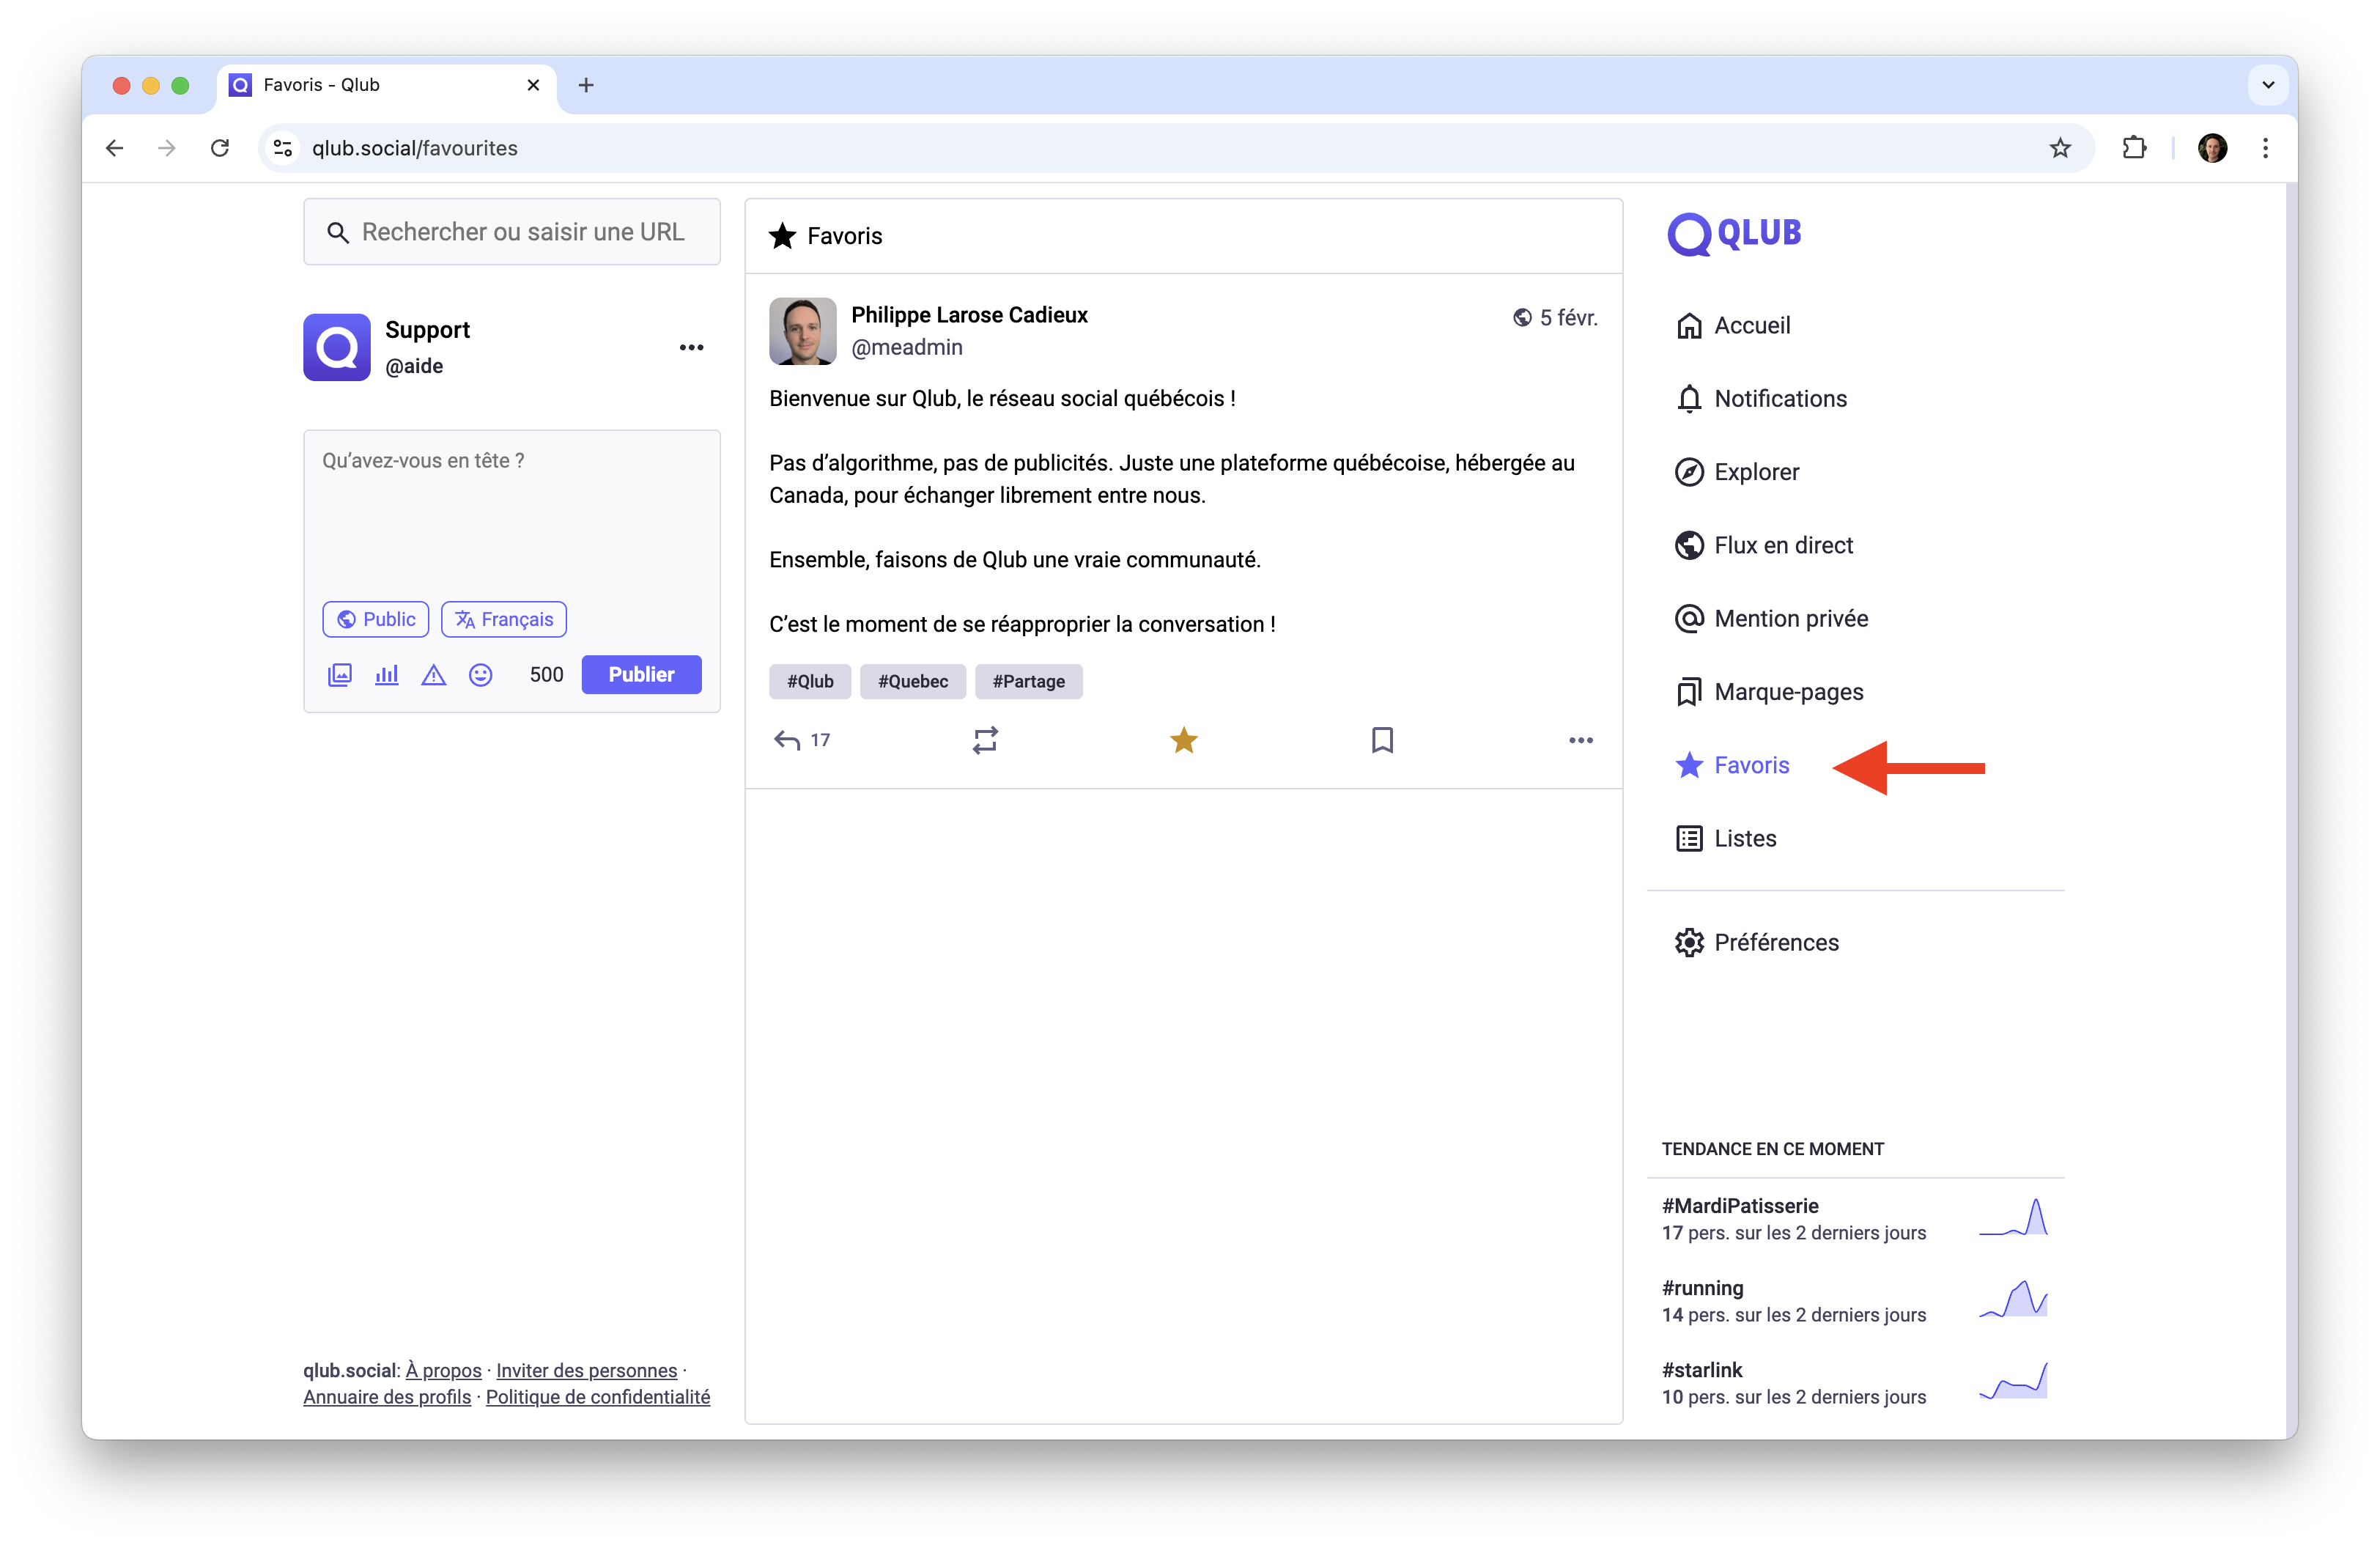Screen dimensions: 2380x1548
Task: Click the Favoris column header
Action: click(1184, 236)
